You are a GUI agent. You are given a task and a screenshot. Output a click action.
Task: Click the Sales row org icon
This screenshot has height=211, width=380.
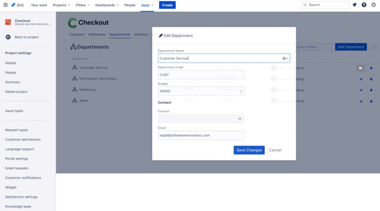74,100
